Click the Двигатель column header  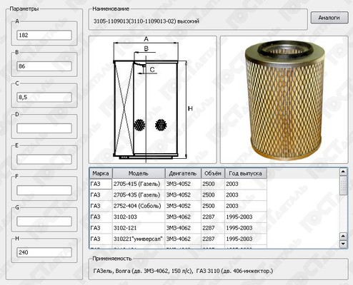183,173
